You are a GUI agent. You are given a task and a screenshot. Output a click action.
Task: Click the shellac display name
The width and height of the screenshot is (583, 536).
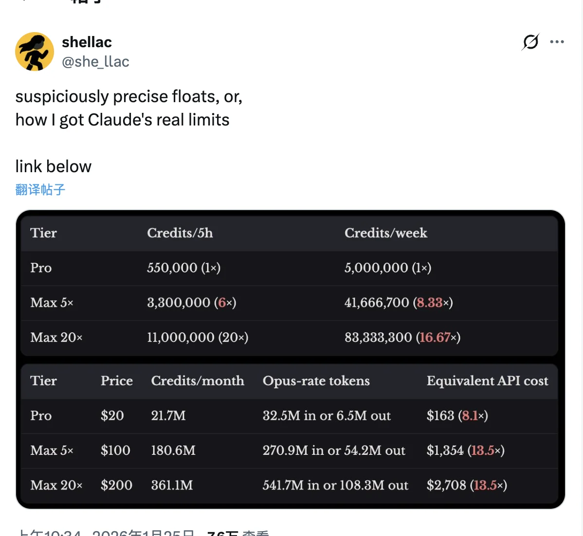(87, 42)
